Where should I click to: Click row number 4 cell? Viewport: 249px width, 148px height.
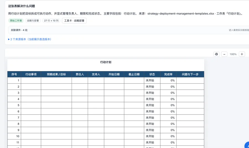(x=14, y=99)
